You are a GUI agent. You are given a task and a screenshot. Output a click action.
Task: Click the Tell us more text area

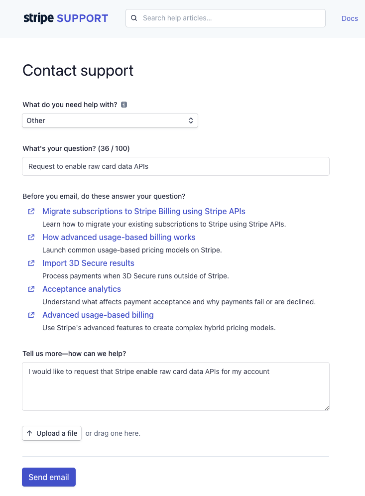(x=175, y=386)
